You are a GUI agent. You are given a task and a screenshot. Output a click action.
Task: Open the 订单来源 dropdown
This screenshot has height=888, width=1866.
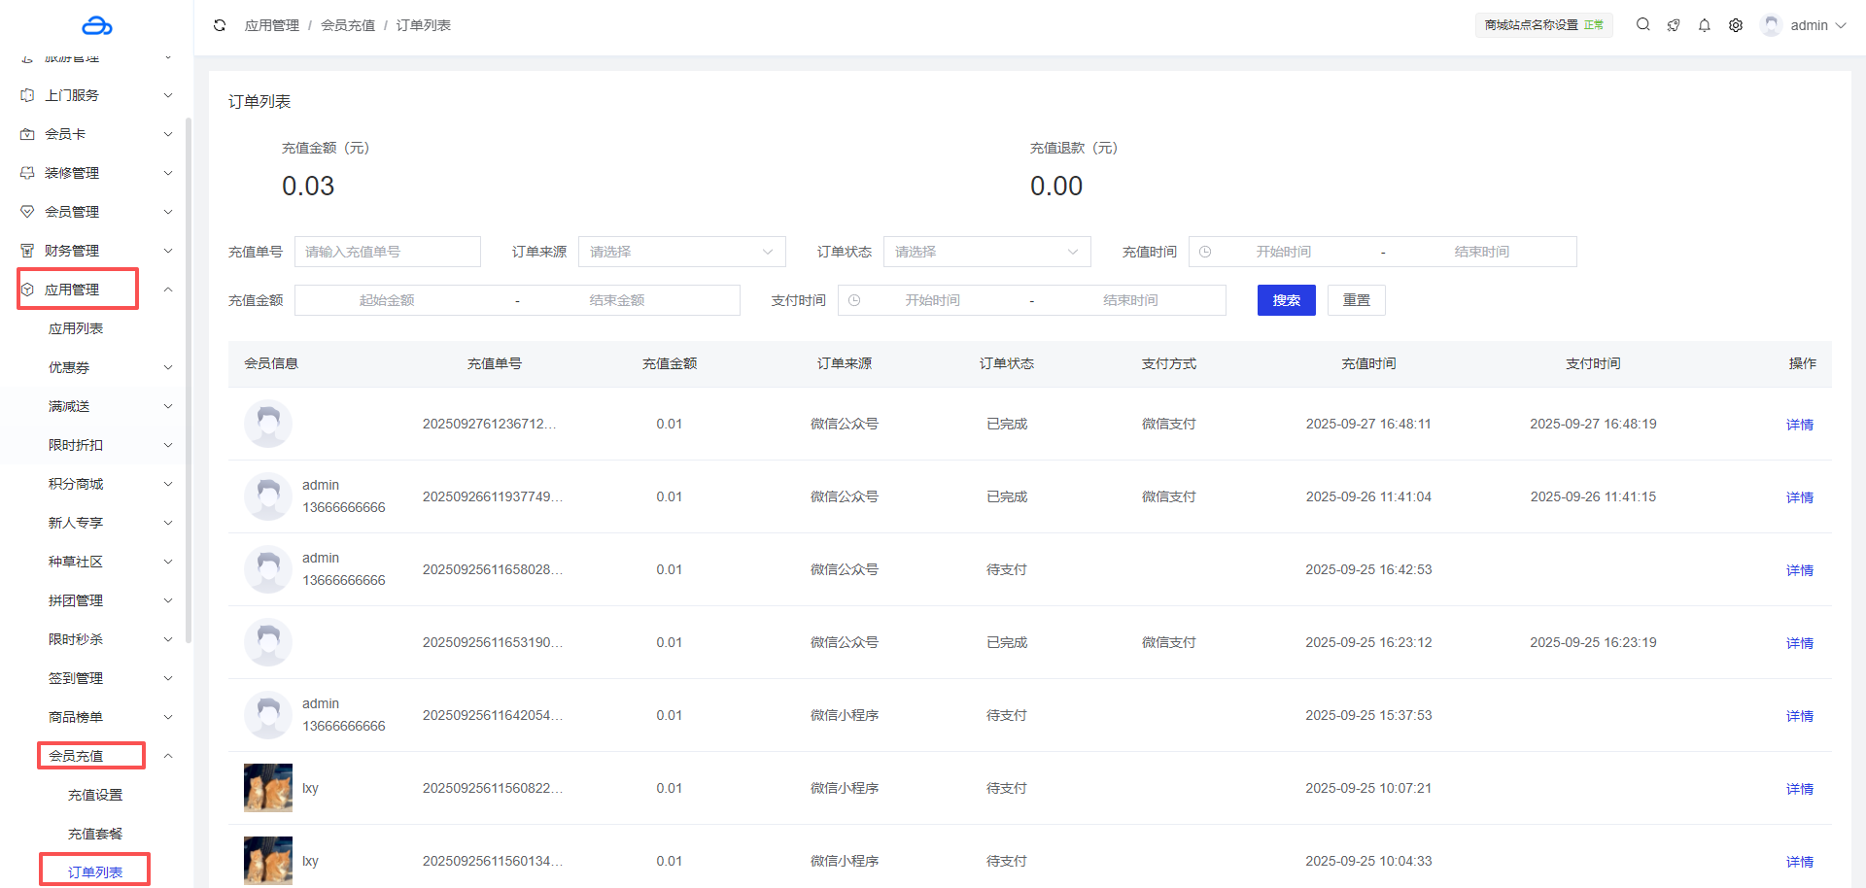click(681, 252)
